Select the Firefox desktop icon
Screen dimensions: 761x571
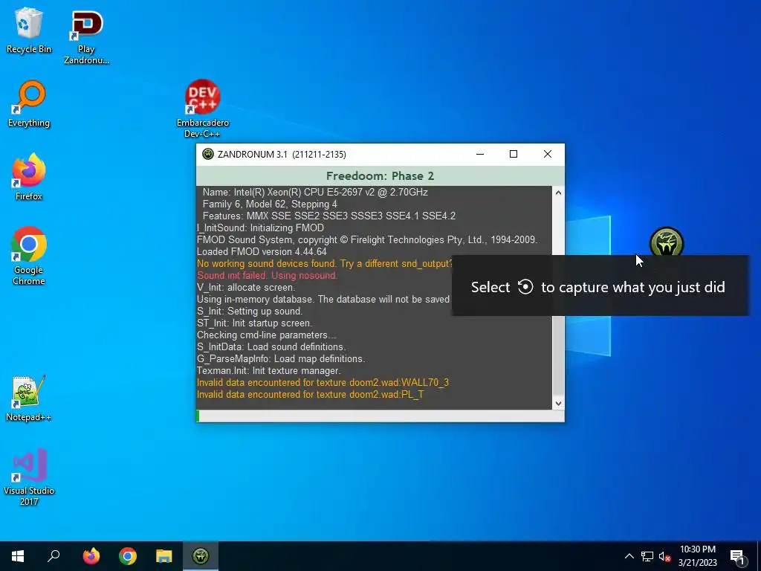tap(29, 177)
